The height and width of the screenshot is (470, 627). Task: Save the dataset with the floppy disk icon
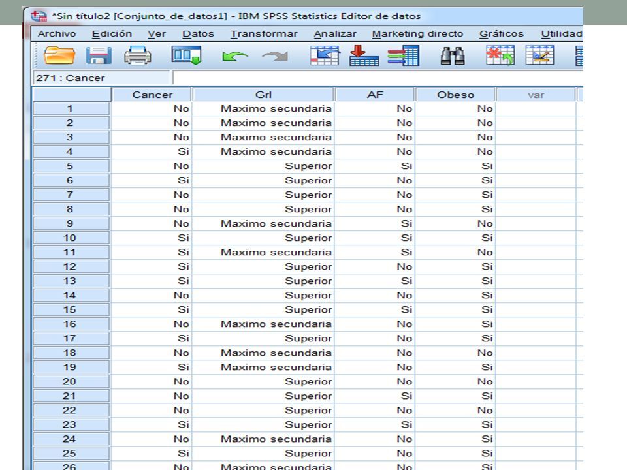(99, 55)
